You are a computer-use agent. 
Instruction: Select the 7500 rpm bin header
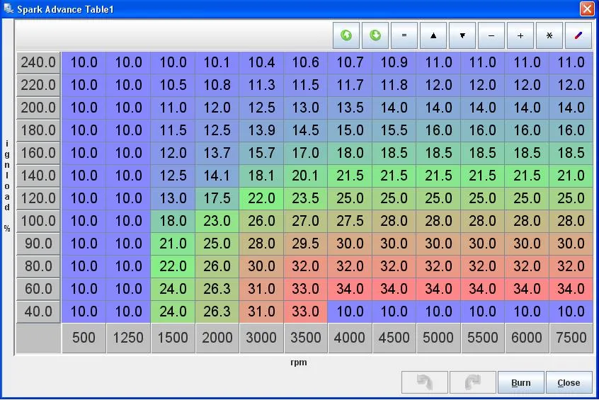[571, 338]
